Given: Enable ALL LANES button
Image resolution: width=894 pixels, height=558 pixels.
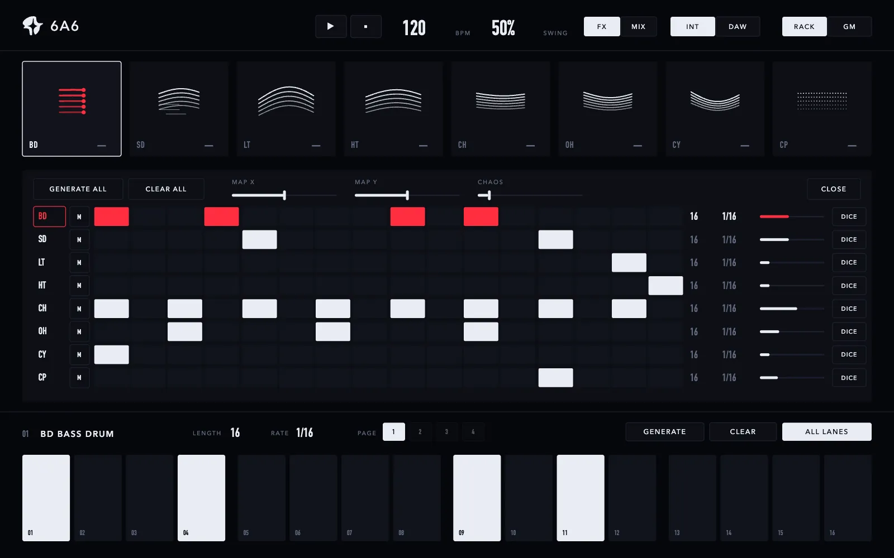Looking at the screenshot, I should [826, 431].
